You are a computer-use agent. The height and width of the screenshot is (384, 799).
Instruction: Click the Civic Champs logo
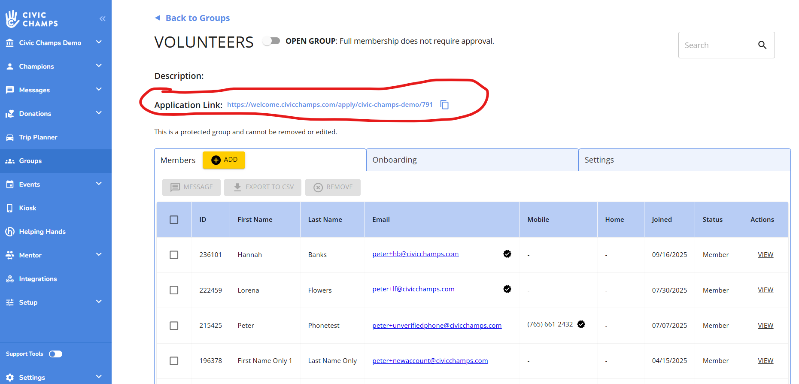click(x=32, y=19)
